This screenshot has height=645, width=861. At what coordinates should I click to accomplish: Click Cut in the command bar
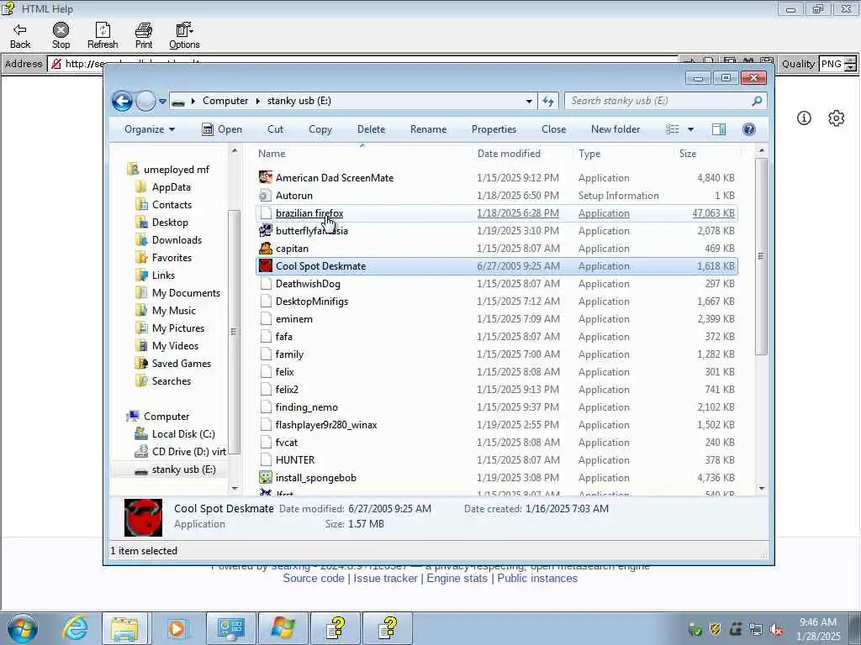(275, 129)
